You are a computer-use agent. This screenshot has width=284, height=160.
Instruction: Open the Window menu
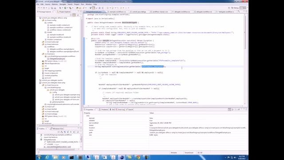tap(89, 4)
